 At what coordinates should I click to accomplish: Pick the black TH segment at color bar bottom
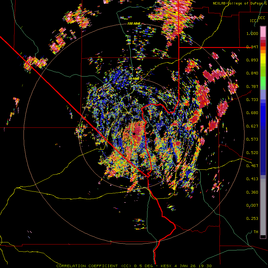(263, 236)
